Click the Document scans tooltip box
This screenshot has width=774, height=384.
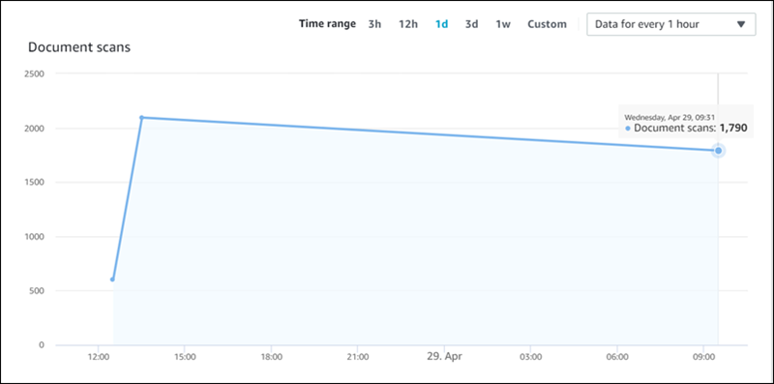(686, 122)
